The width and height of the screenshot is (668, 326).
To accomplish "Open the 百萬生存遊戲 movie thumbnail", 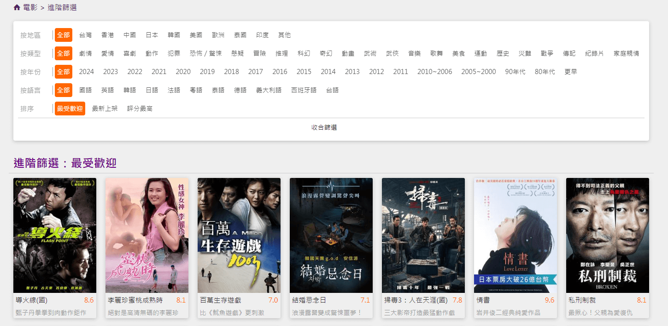I will tap(239, 235).
